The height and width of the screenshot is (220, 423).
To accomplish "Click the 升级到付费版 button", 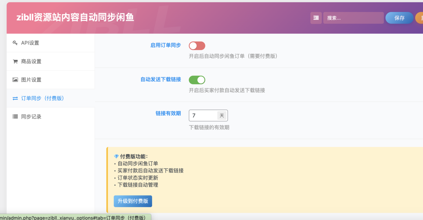I will 133,201.
